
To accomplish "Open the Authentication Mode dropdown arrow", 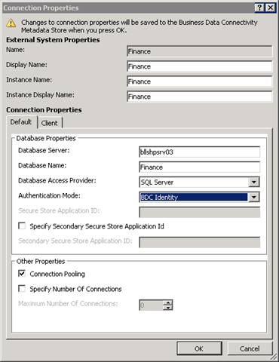I will (x=254, y=198).
